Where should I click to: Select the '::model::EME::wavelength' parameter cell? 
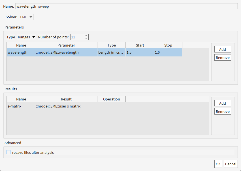point(66,52)
